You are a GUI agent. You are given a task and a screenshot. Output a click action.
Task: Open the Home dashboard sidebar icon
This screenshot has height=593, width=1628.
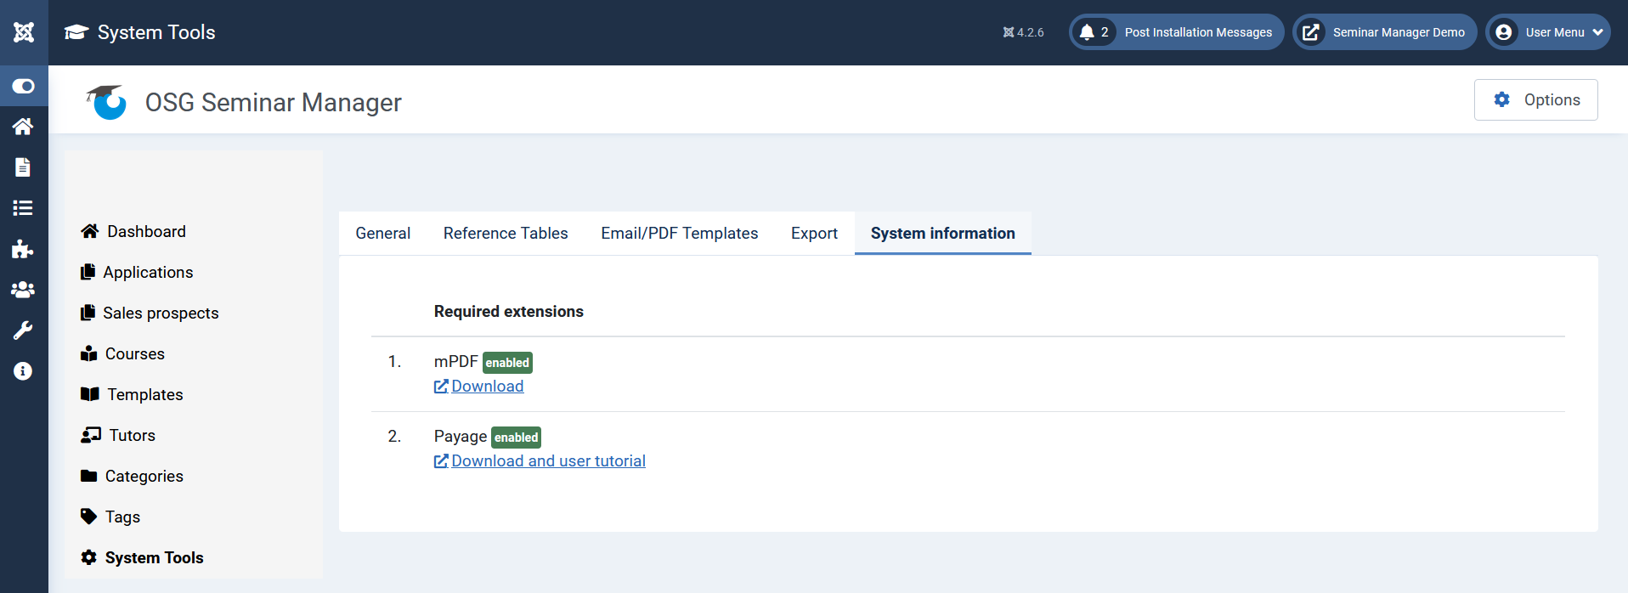click(x=24, y=127)
